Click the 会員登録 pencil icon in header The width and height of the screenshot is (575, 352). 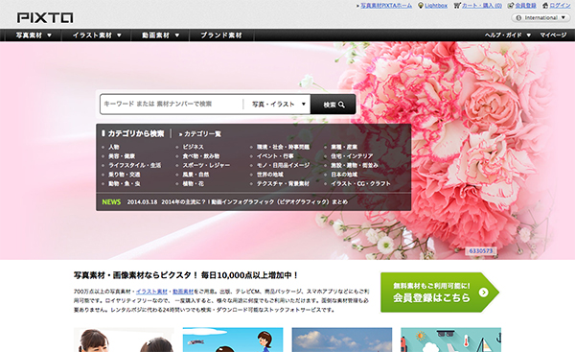[x=511, y=6]
